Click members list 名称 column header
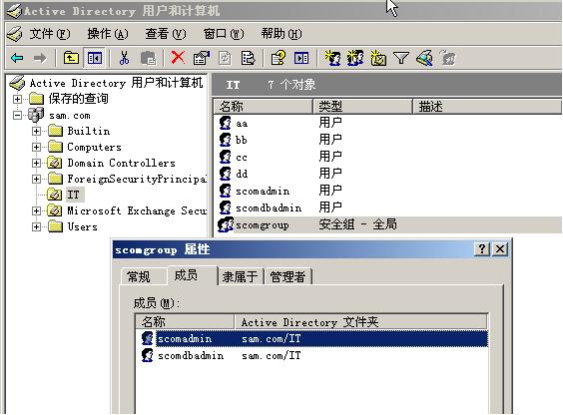 click(x=185, y=321)
